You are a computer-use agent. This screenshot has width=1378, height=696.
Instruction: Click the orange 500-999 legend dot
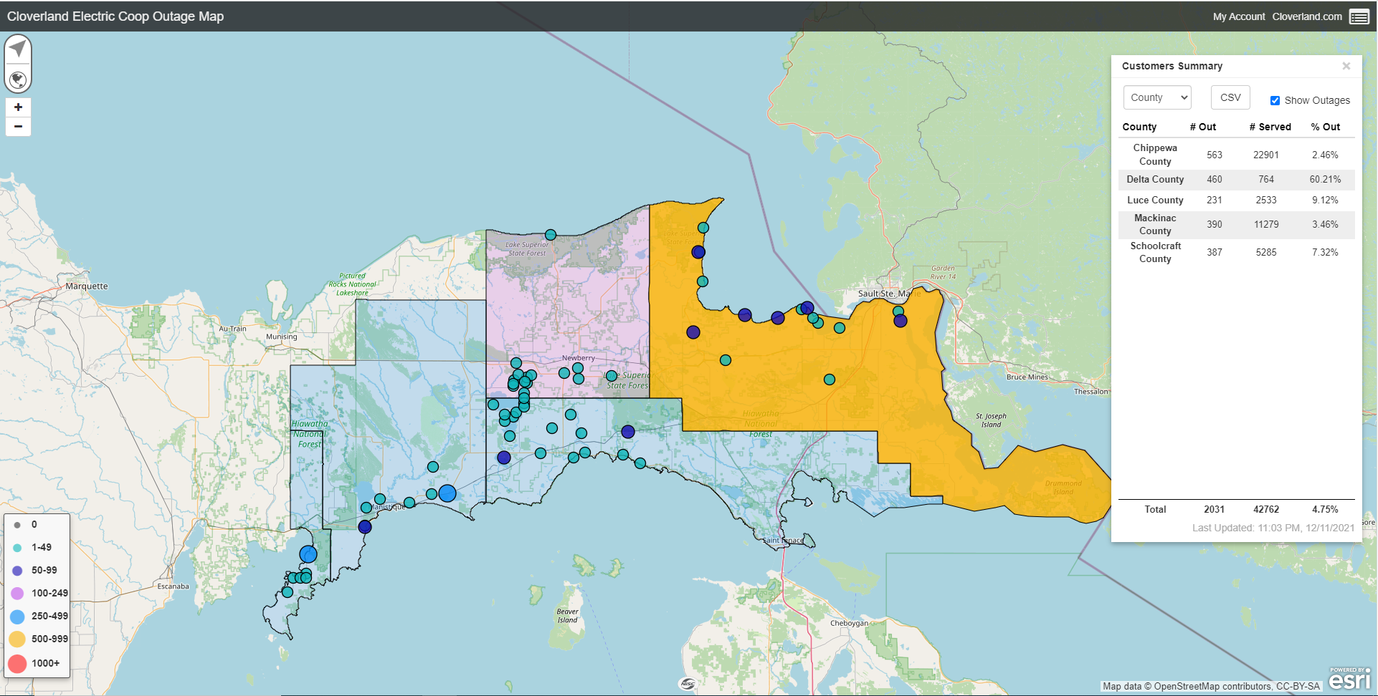tap(17, 639)
